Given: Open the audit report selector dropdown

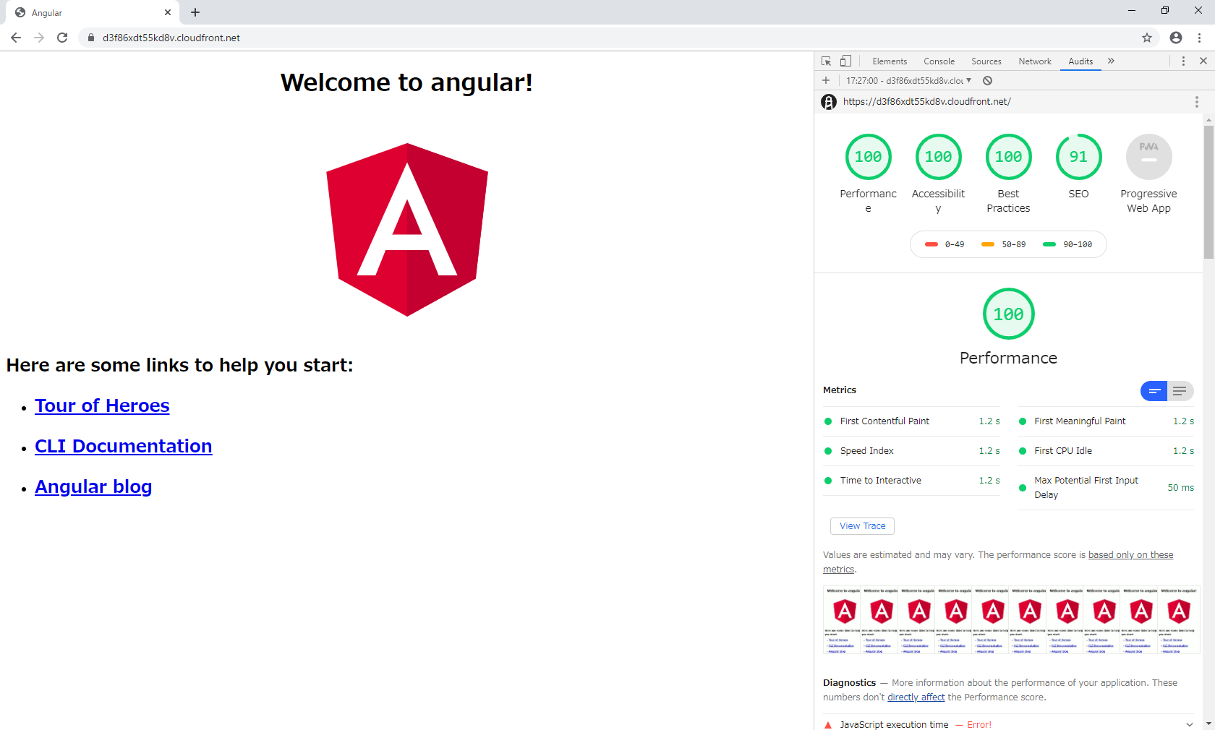Looking at the screenshot, I should point(909,80).
